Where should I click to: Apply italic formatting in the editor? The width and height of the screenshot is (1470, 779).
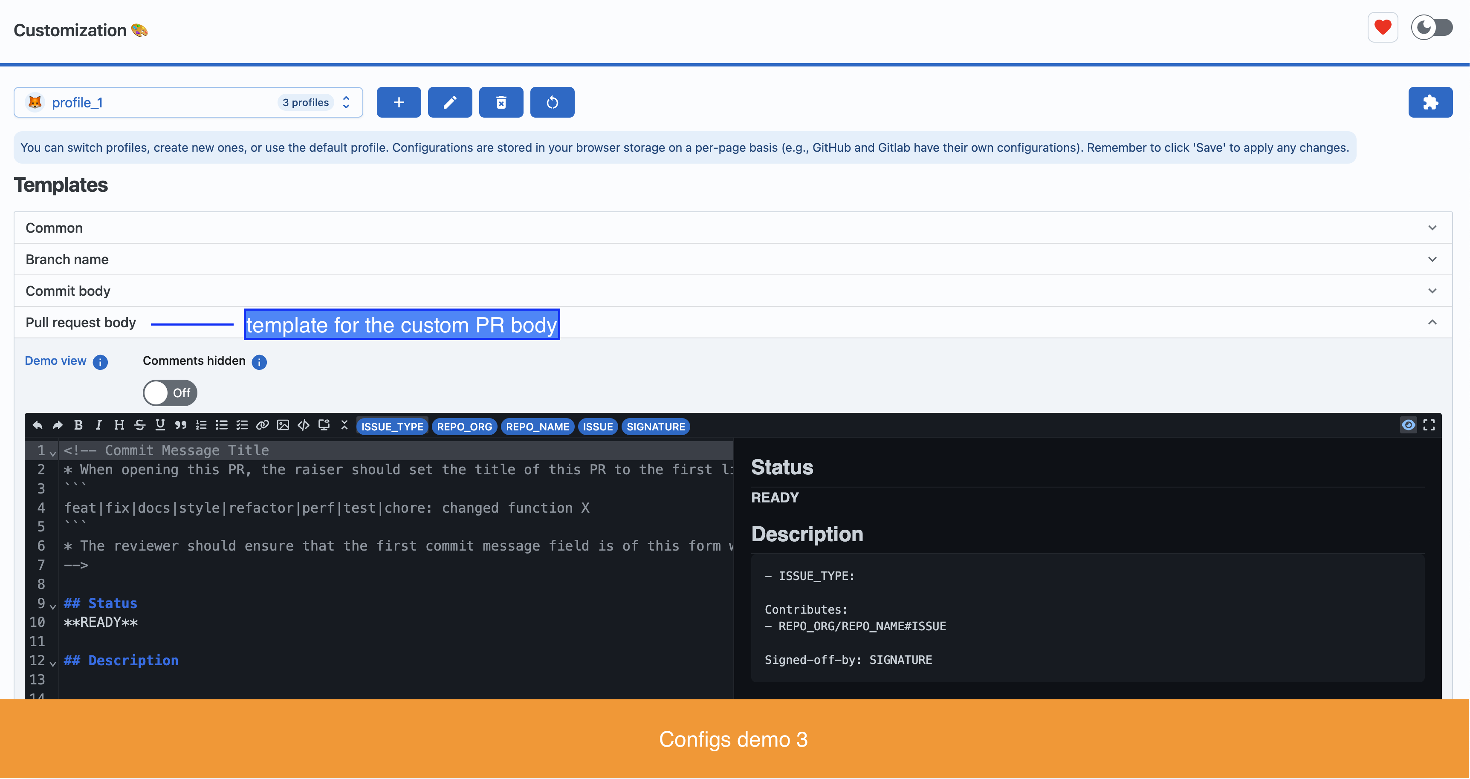[x=99, y=425]
